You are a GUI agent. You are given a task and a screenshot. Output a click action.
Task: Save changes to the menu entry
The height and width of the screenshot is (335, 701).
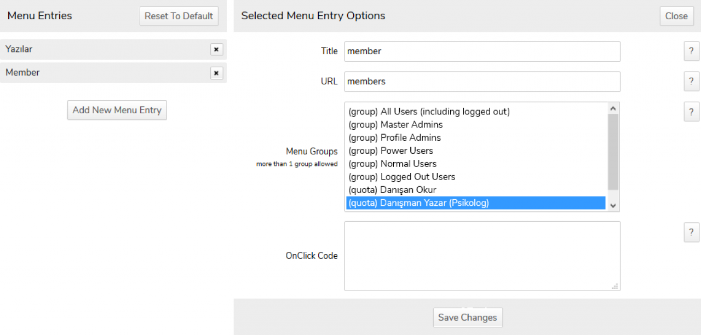pyautogui.click(x=467, y=317)
